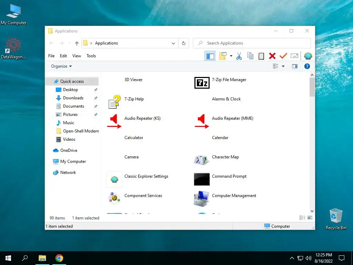Open Google Chrome from the taskbar
Screen dimensions: 353x265
tap(59, 258)
